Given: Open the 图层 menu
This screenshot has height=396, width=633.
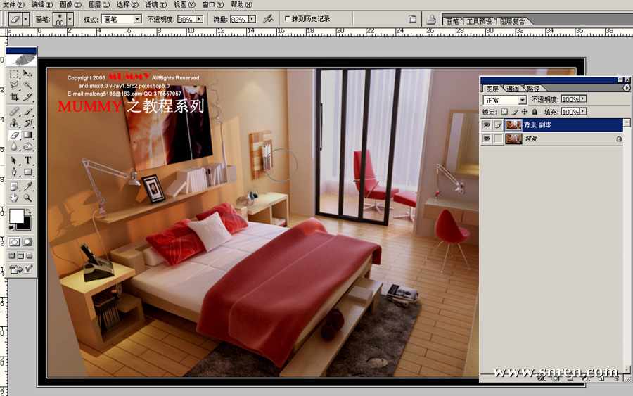Looking at the screenshot, I should pyautogui.click(x=99, y=4).
